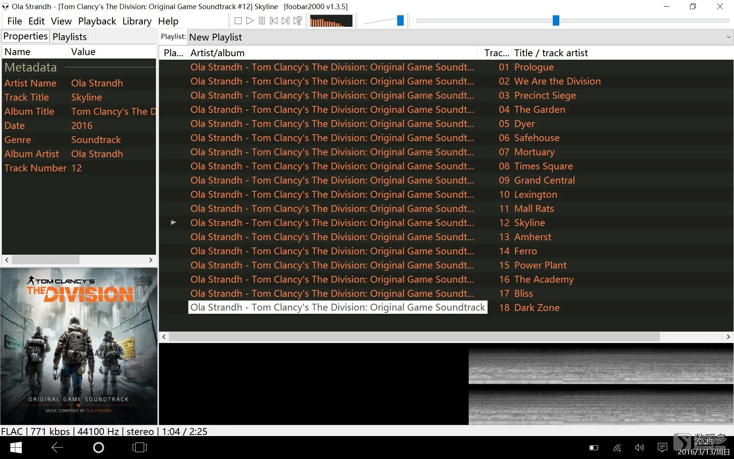Viewport: 734px width, 459px height.
Task: Click the Playing column header
Action: [174, 53]
